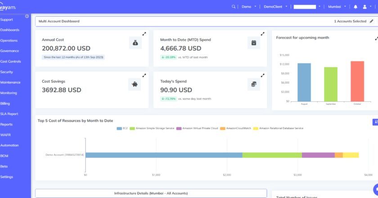Viewport: 378px width, 198px height.
Task: Toggle Amazon Relational Database Service legend swatch
Action: tap(256, 129)
